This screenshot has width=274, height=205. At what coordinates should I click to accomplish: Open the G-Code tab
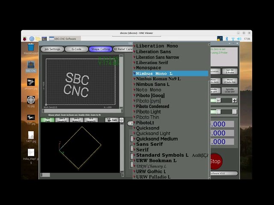pos(76,49)
